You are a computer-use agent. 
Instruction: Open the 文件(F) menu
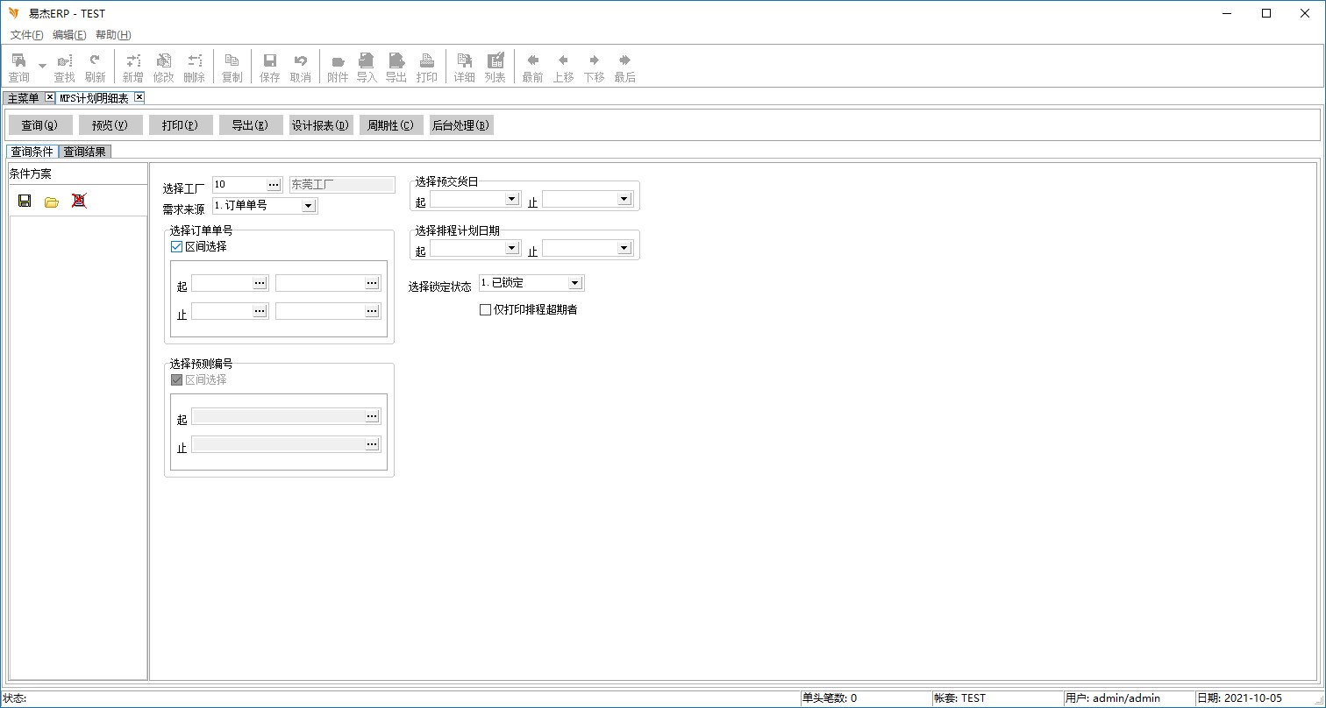(x=26, y=35)
